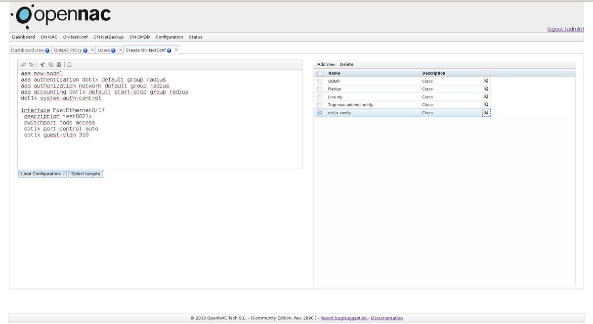This screenshot has width=593, height=324.
Task: Close the OnNAC Policy tab
Action: [92, 50]
